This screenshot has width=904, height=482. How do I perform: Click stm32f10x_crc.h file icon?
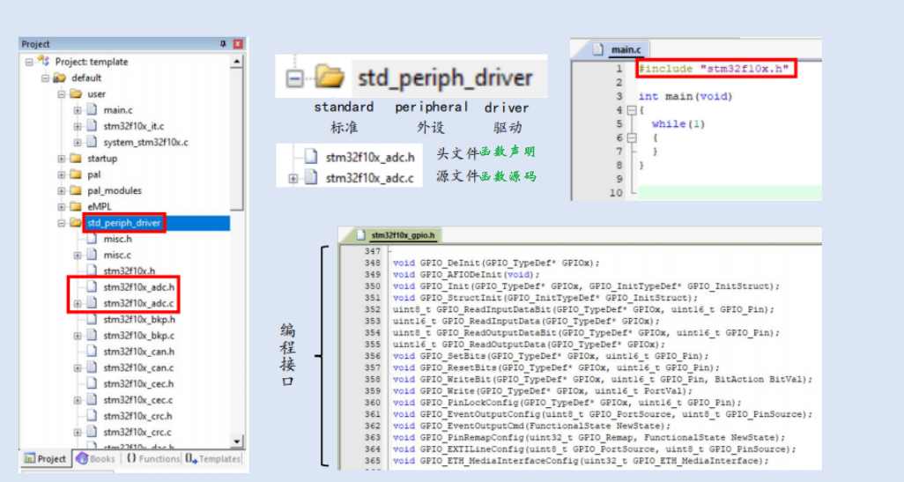pyautogui.click(x=92, y=416)
